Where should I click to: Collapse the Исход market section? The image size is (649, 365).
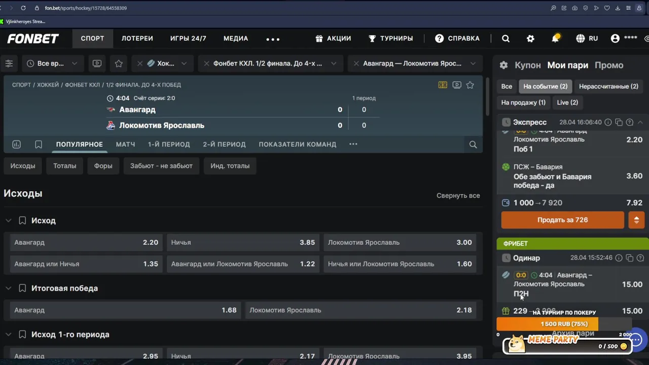click(x=8, y=221)
